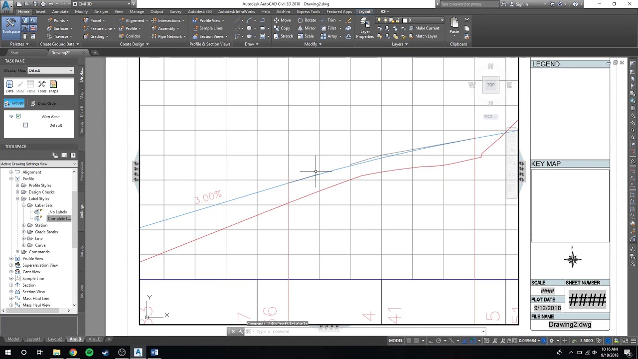638x359 pixels.
Task: Expand the Grade Breaks node
Action: [x=24, y=232]
